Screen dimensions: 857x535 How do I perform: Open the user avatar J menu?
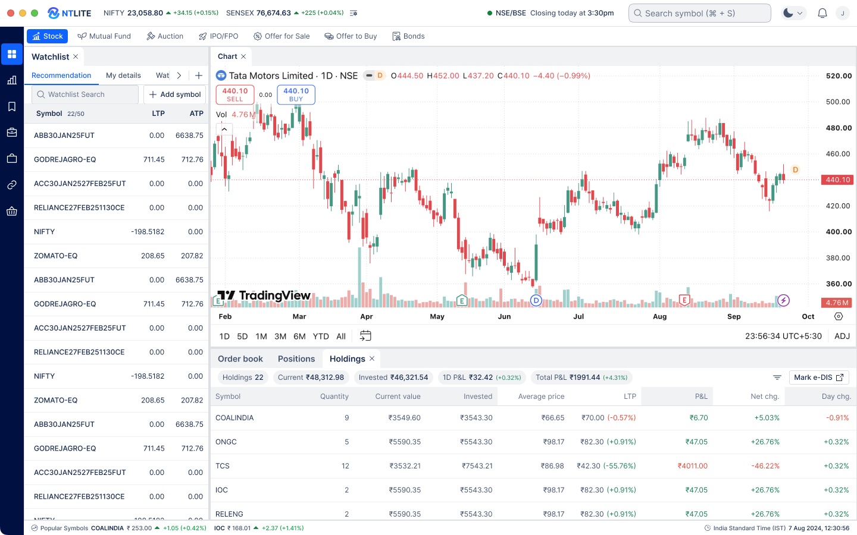coord(843,13)
